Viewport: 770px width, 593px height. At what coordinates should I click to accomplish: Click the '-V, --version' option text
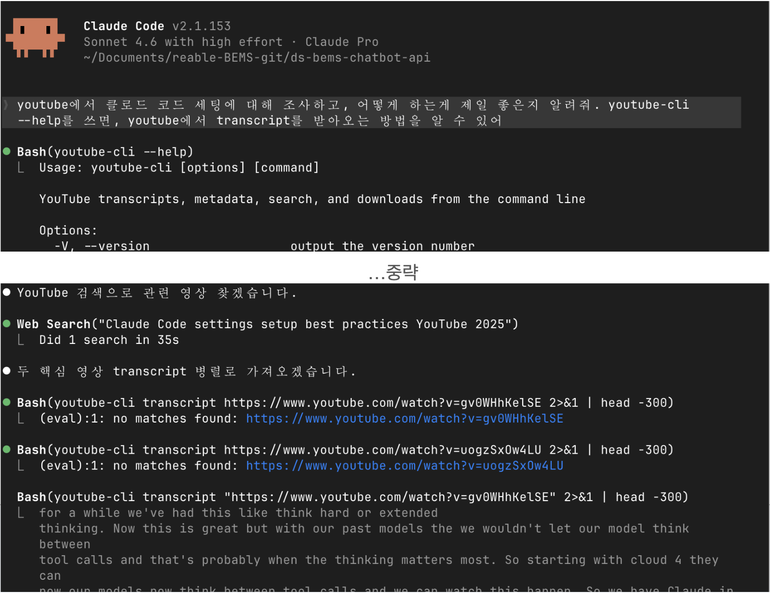102,246
